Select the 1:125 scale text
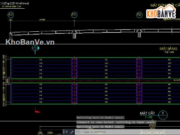Image resolution: width=180 pixels, height=135 pixels. coord(149,117)
